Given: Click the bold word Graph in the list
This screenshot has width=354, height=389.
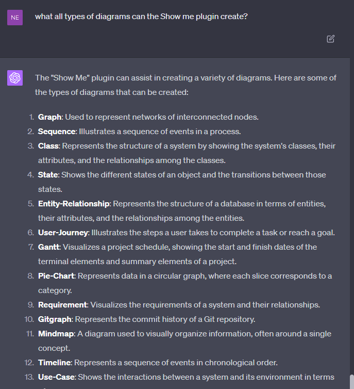Looking at the screenshot, I should click(x=49, y=117).
